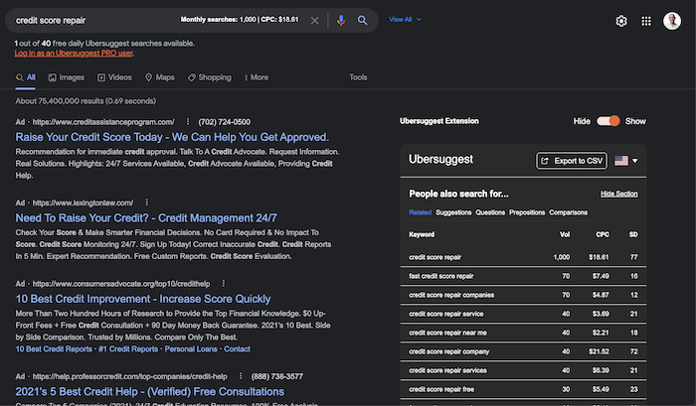Click keyword row fast credit score repair
The height and width of the screenshot is (406, 696).
pos(523,276)
